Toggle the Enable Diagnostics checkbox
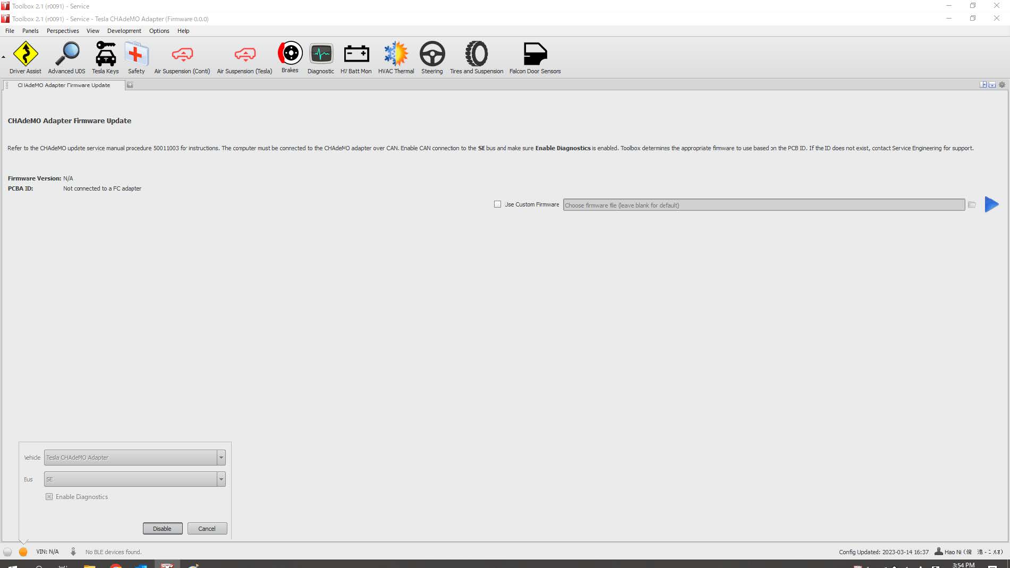 [49, 497]
